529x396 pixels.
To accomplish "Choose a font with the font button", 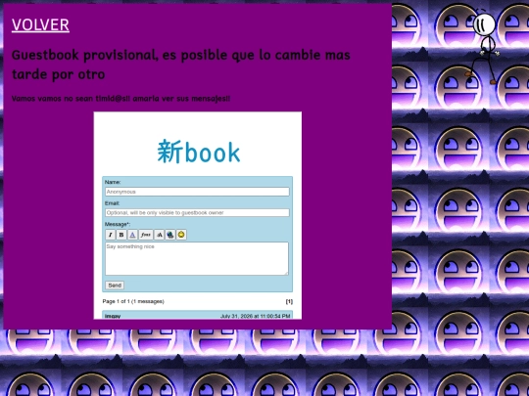I will (146, 235).
